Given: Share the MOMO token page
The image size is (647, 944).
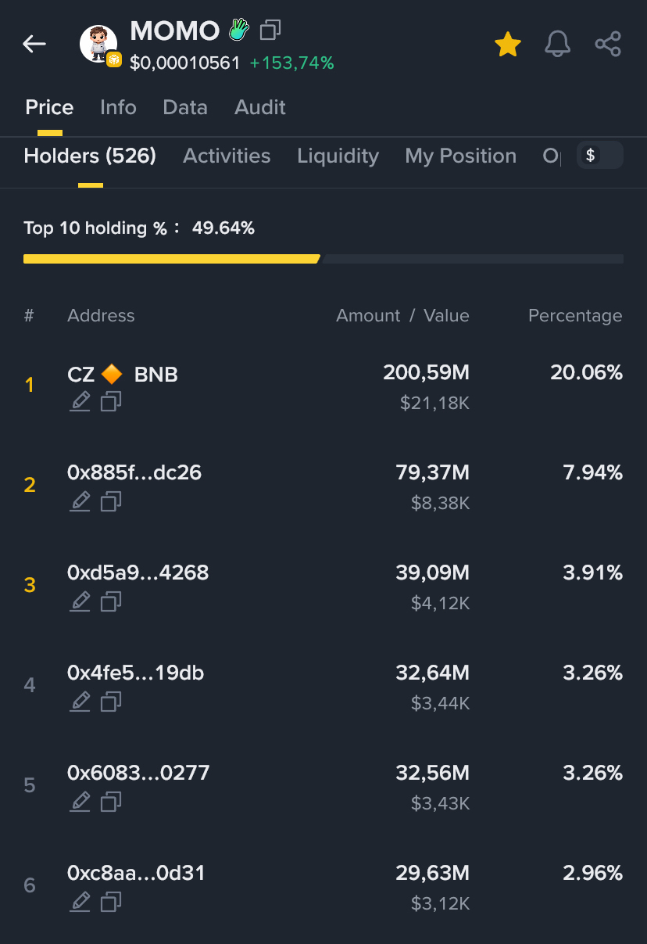Looking at the screenshot, I should click(608, 45).
